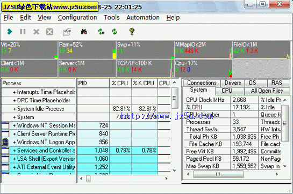Open the Tools menu
Screen dimensions: 293x194
[112, 18]
